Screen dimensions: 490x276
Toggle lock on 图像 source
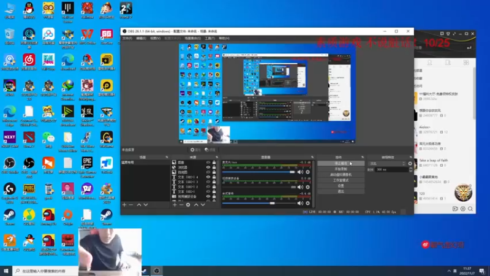[214, 163]
